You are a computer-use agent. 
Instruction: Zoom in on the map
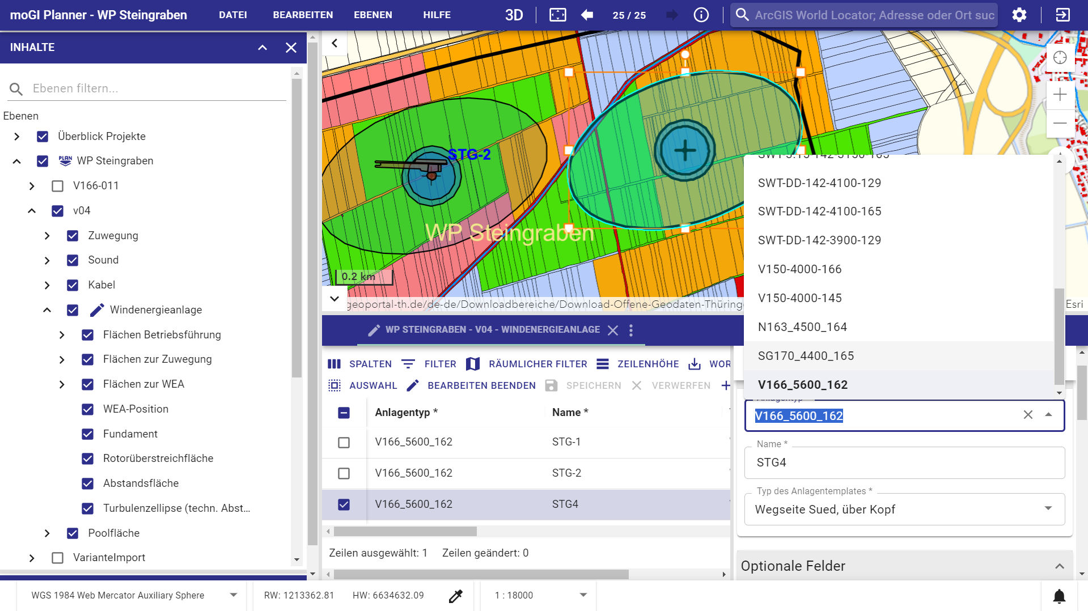click(1060, 95)
